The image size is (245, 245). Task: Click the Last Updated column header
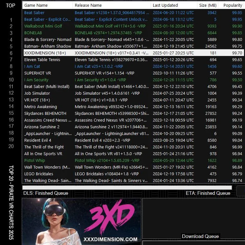coord(165,5)
